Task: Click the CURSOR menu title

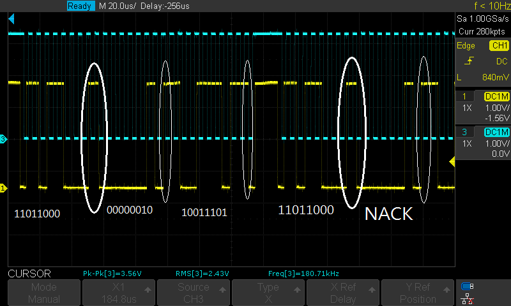Action: (x=29, y=273)
